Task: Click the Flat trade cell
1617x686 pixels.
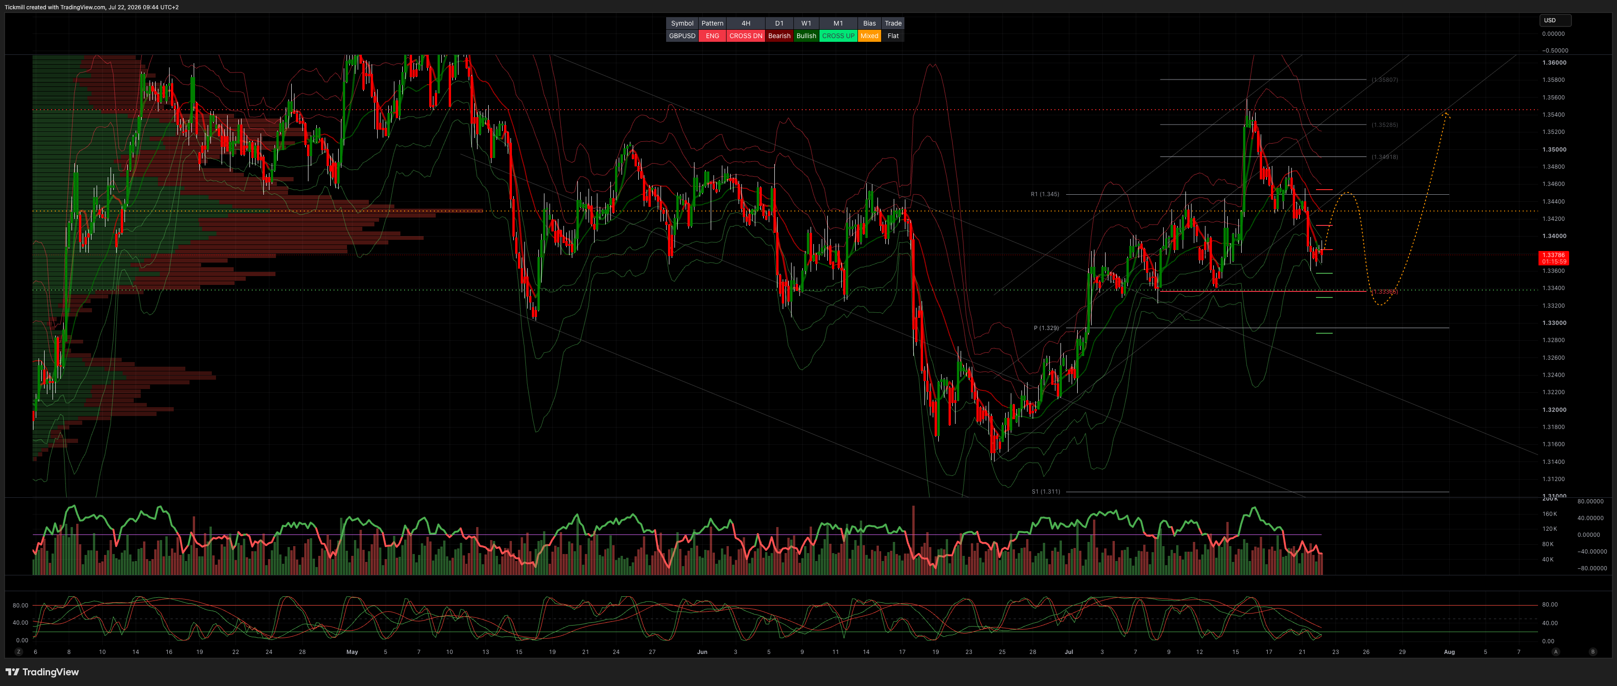Action: (893, 36)
